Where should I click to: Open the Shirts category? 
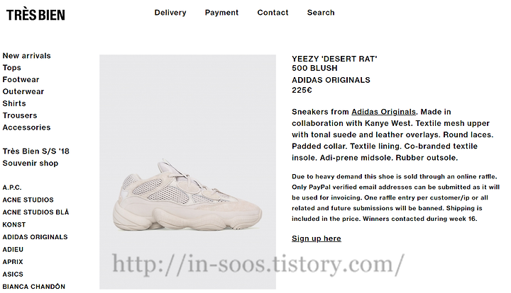(x=14, y=103)
